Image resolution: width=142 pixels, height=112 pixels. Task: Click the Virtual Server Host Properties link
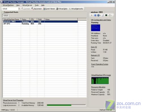(x=13, y=100)
